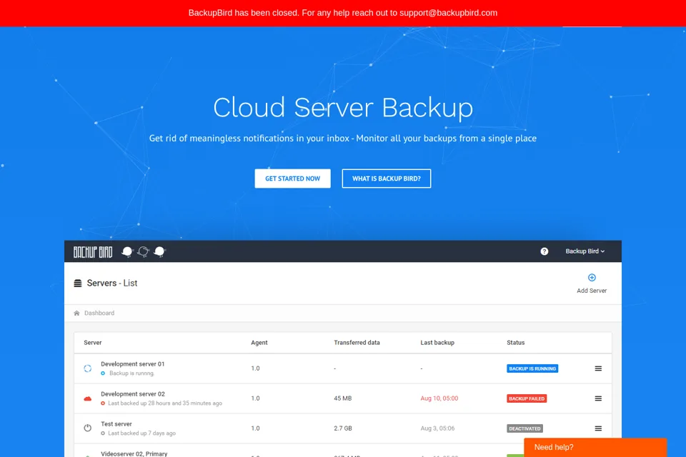Click the Add Server plus icon
This screenshot has height=457, width=686.
592,277
